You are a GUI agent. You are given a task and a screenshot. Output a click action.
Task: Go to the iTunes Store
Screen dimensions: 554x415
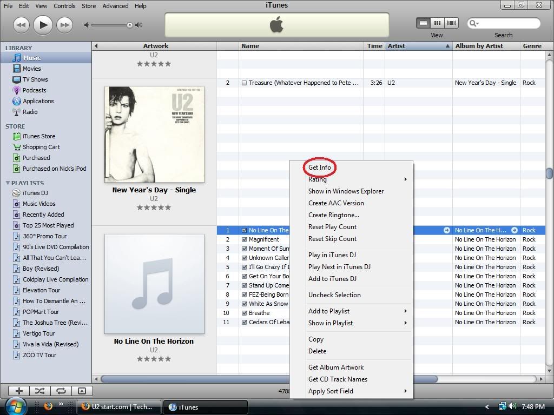[x=39, y=136]
